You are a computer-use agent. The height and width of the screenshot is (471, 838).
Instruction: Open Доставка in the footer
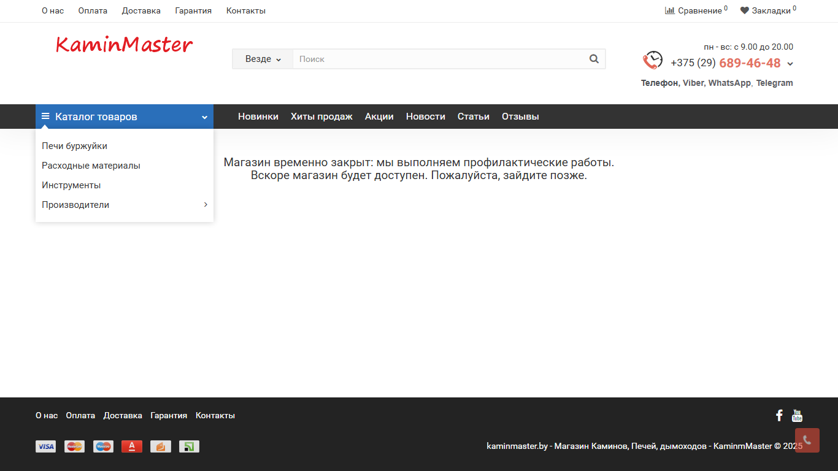pyautogui.click(x=123, y=415)
